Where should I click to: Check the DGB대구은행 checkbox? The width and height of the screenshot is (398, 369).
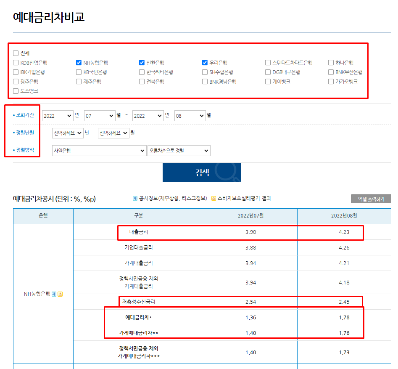268,72
